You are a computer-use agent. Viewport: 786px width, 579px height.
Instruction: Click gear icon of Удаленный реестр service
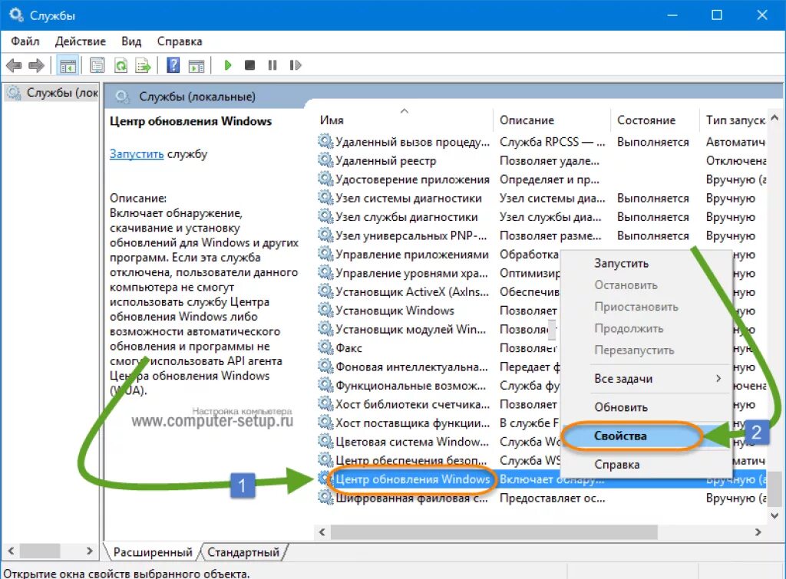[325, 160]
